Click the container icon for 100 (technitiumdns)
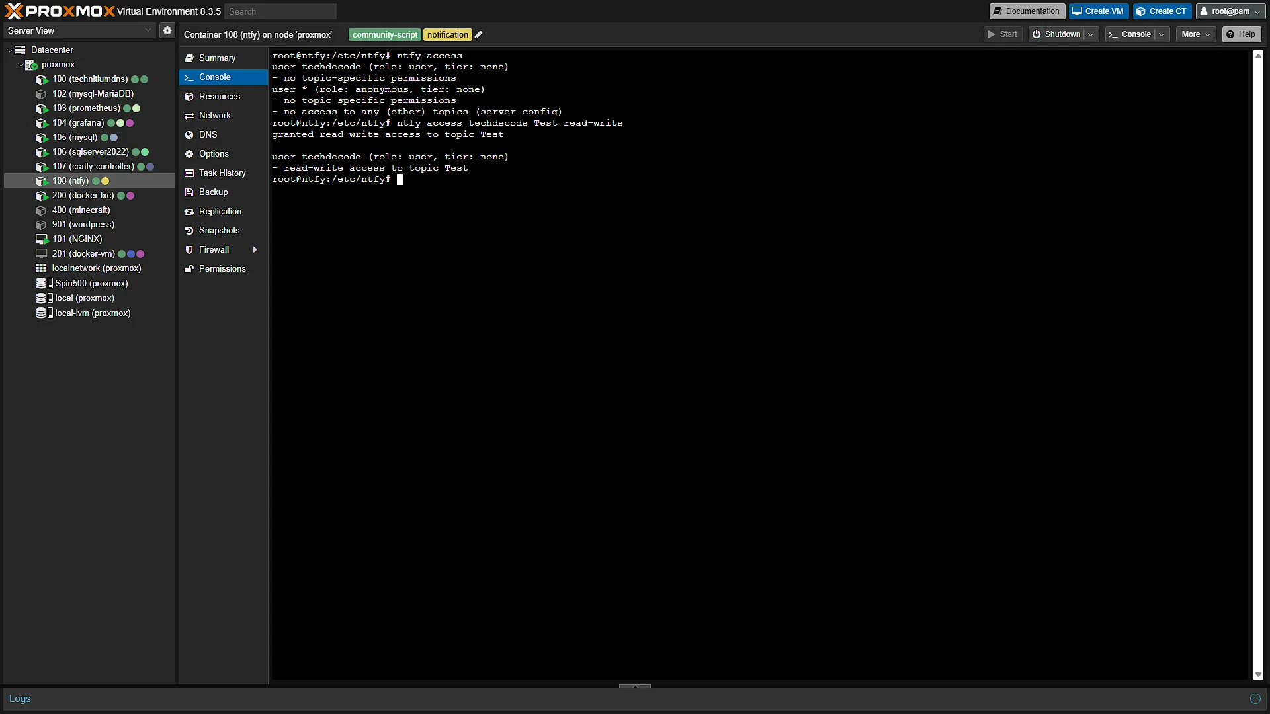1270x714 pixels. [42, 79]
